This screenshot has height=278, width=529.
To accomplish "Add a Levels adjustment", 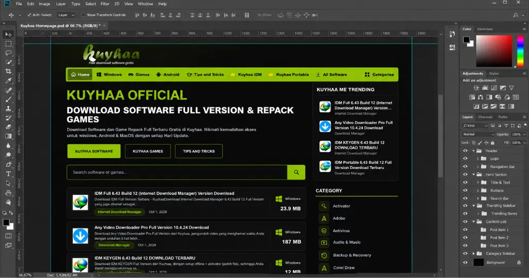I will pos(485,88).
